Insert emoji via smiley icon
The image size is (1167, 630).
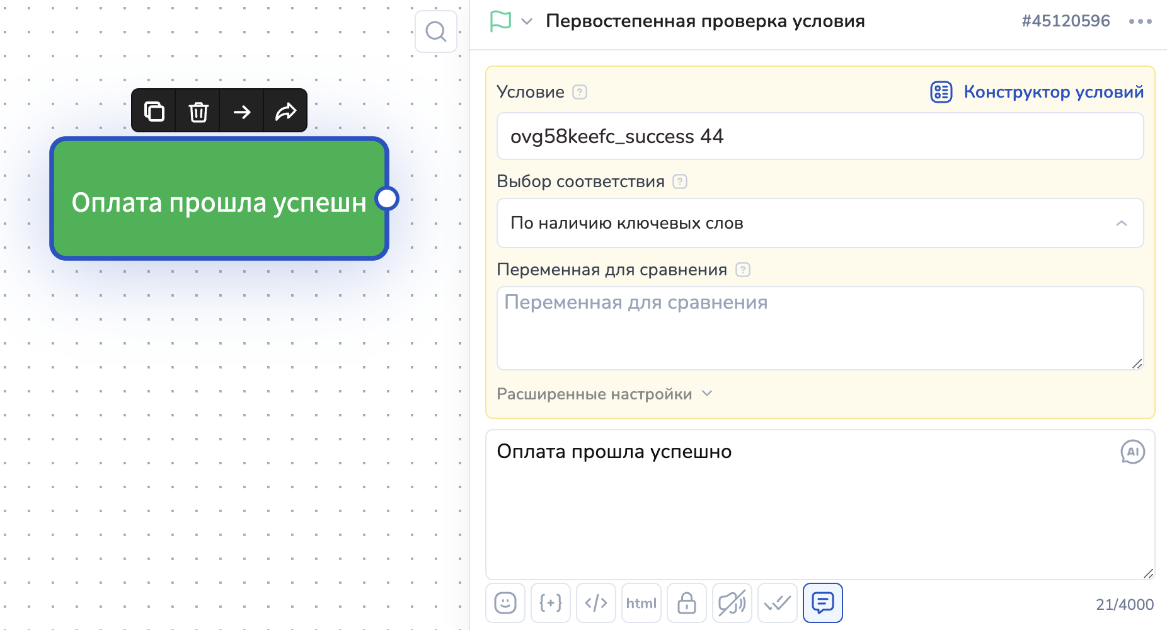pyautogui.click(x=505, y=603)
